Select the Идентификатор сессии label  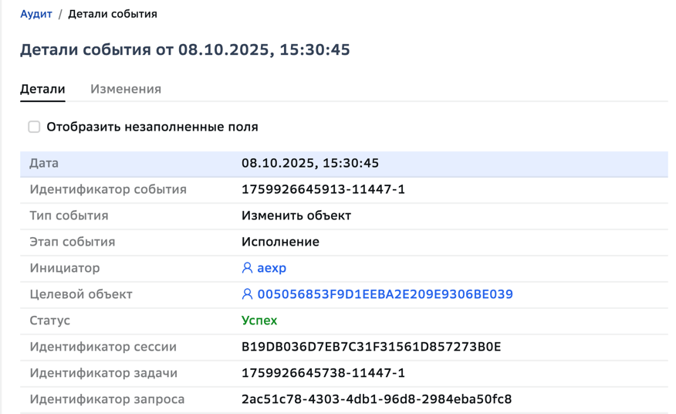(103, 347)
